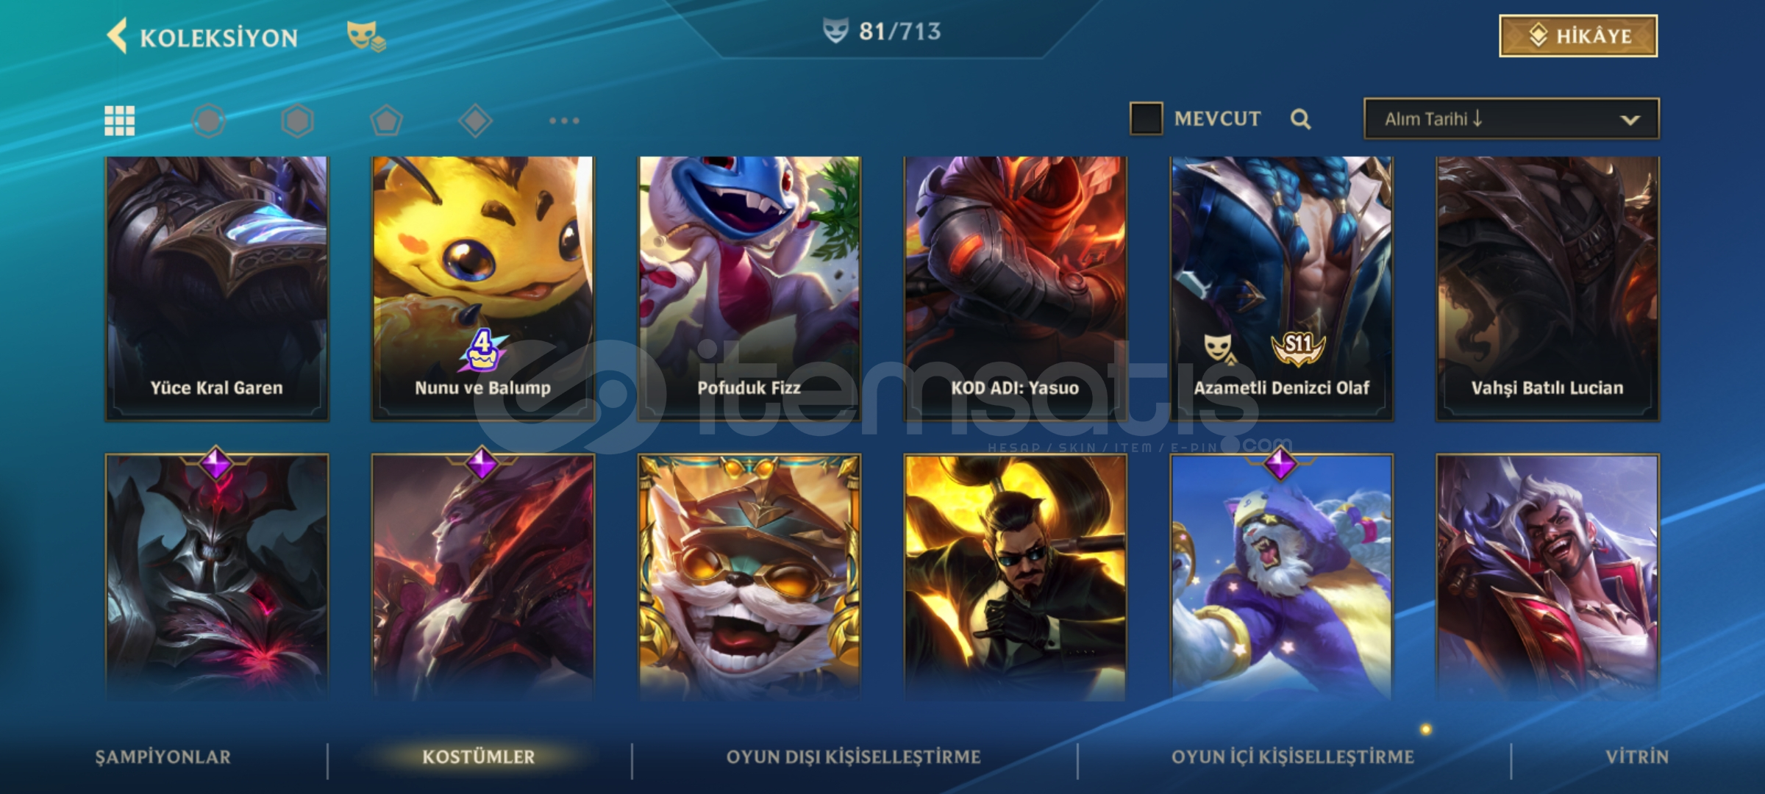This screenshot has height=794, width=1765.
Task: Open the search magnifier icon
Action: click(x=1300, y=119)
